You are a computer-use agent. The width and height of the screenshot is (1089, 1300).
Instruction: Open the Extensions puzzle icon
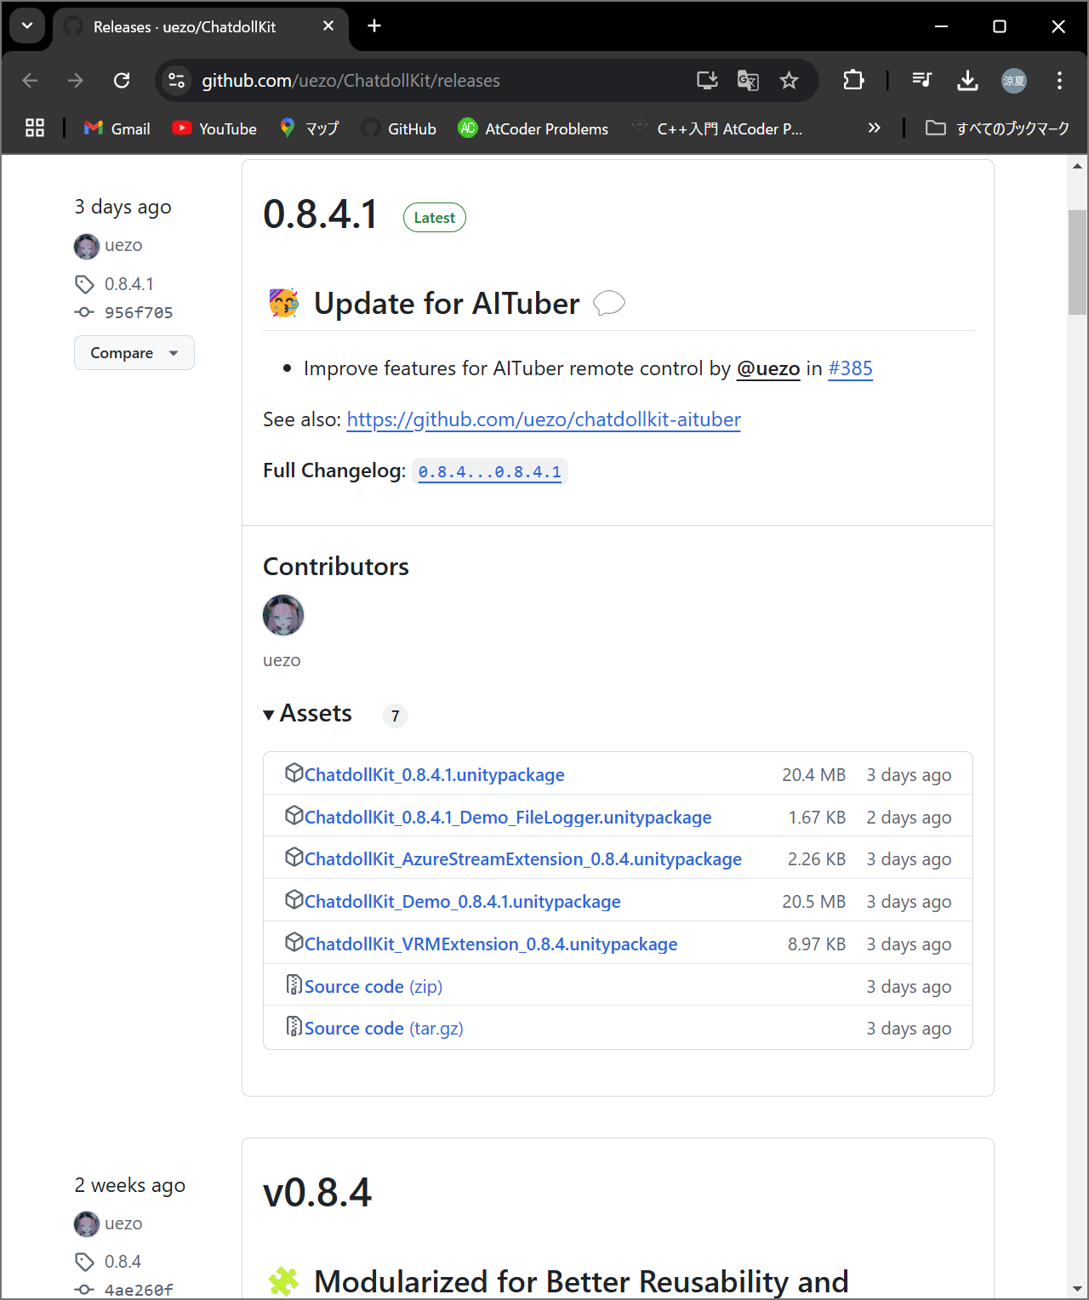(x=853, y=81)
